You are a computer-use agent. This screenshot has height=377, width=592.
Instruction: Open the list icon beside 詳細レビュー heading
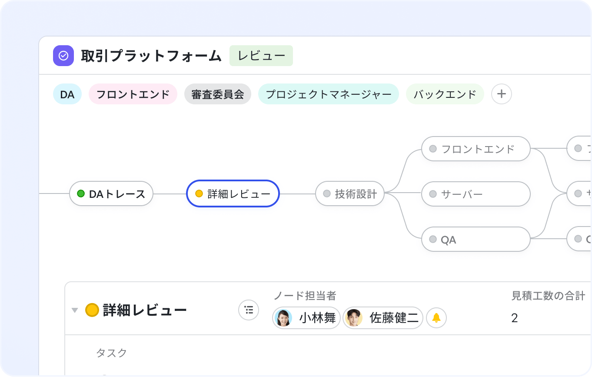click(249, 310)
